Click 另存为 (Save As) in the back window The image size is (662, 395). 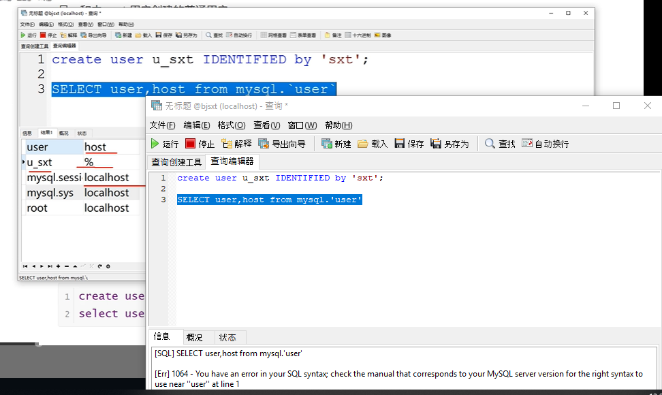click(x=187, y=35)
